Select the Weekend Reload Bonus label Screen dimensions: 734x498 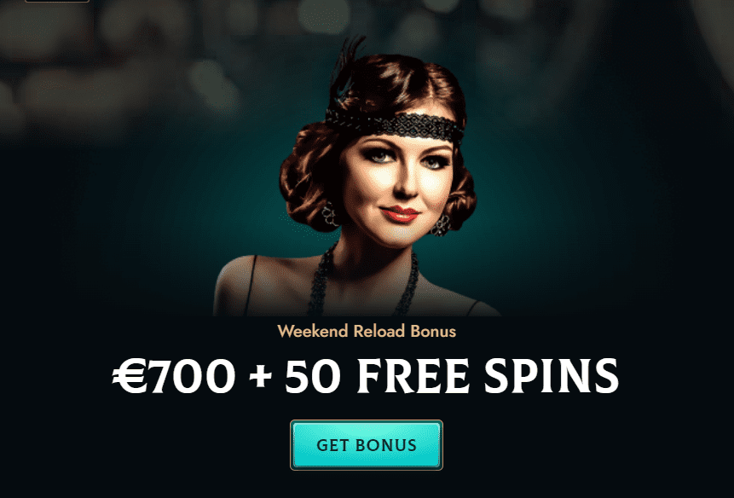coord(367,331)
